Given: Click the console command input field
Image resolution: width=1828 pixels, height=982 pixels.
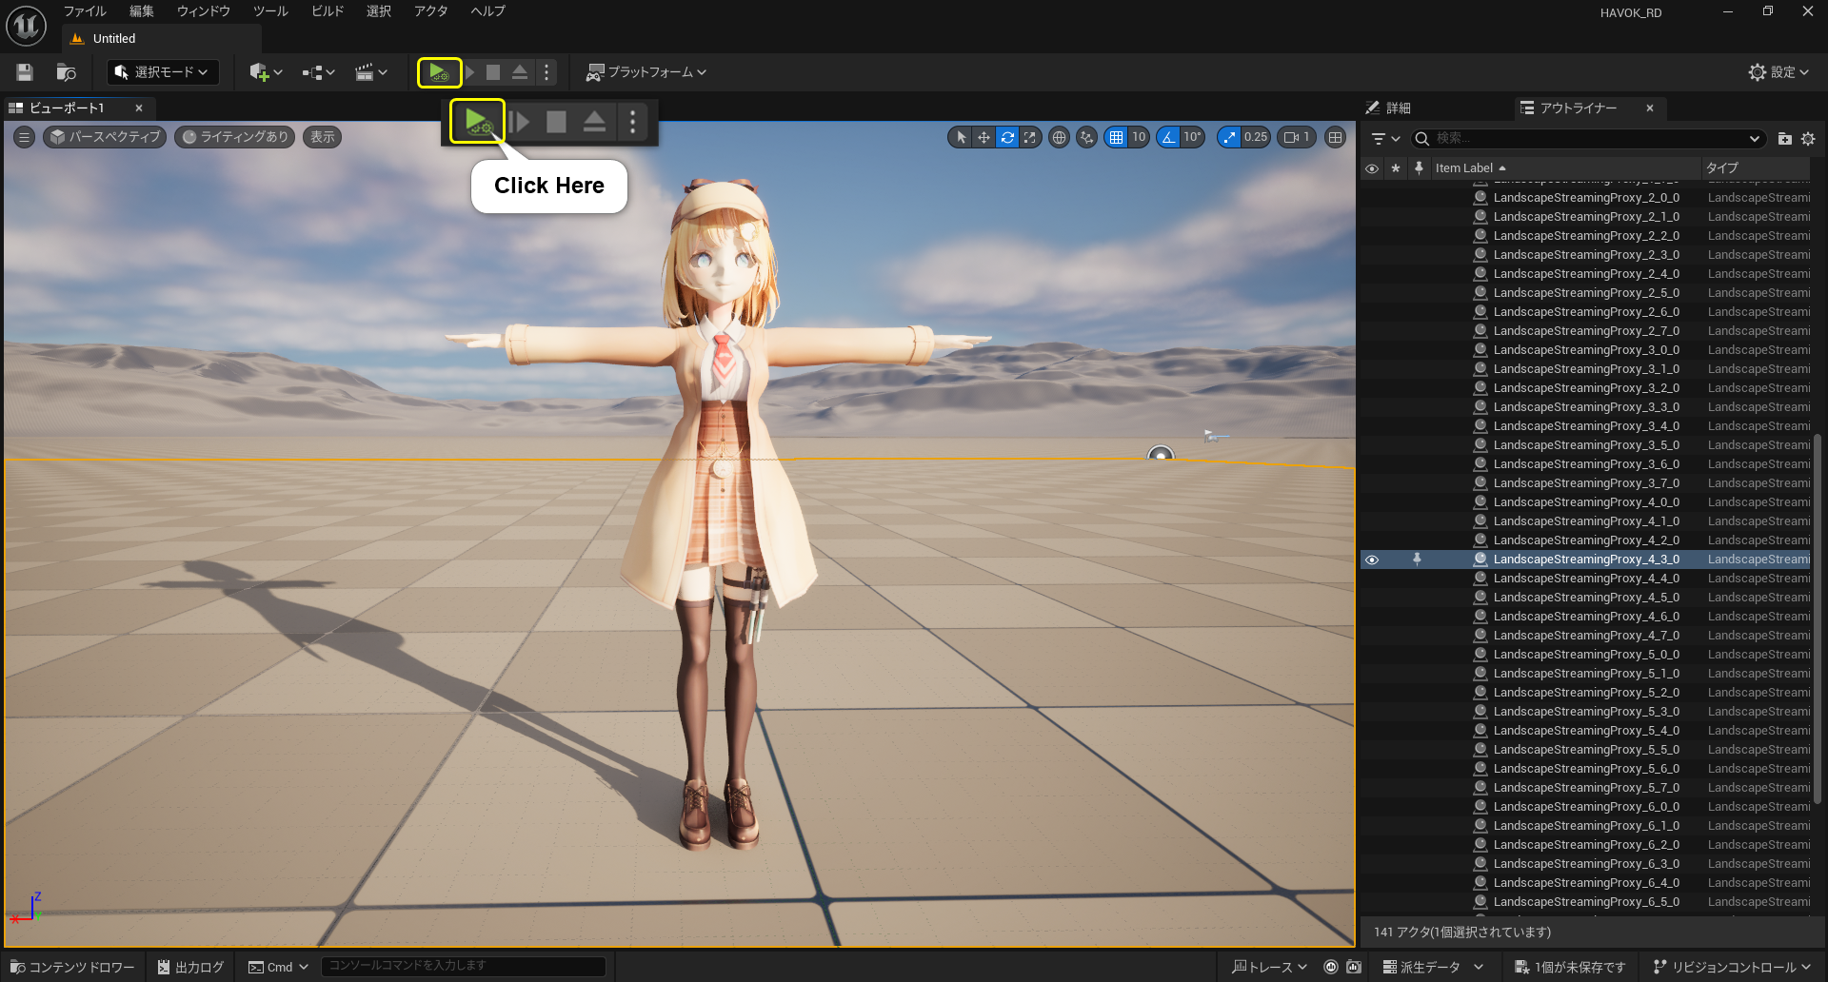Looking at the screenshot, I should point(463,966).
